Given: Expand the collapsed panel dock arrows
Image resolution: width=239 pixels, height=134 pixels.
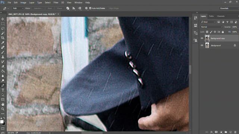Looking at the screenshot, I should 197,13.
